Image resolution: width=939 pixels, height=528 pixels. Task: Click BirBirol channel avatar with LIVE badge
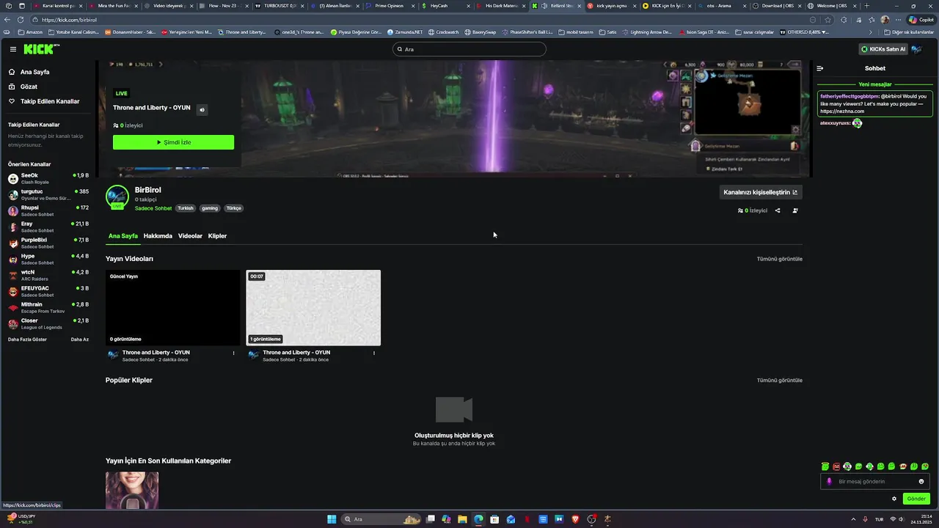pyautogui.click(x=117, y=197)
